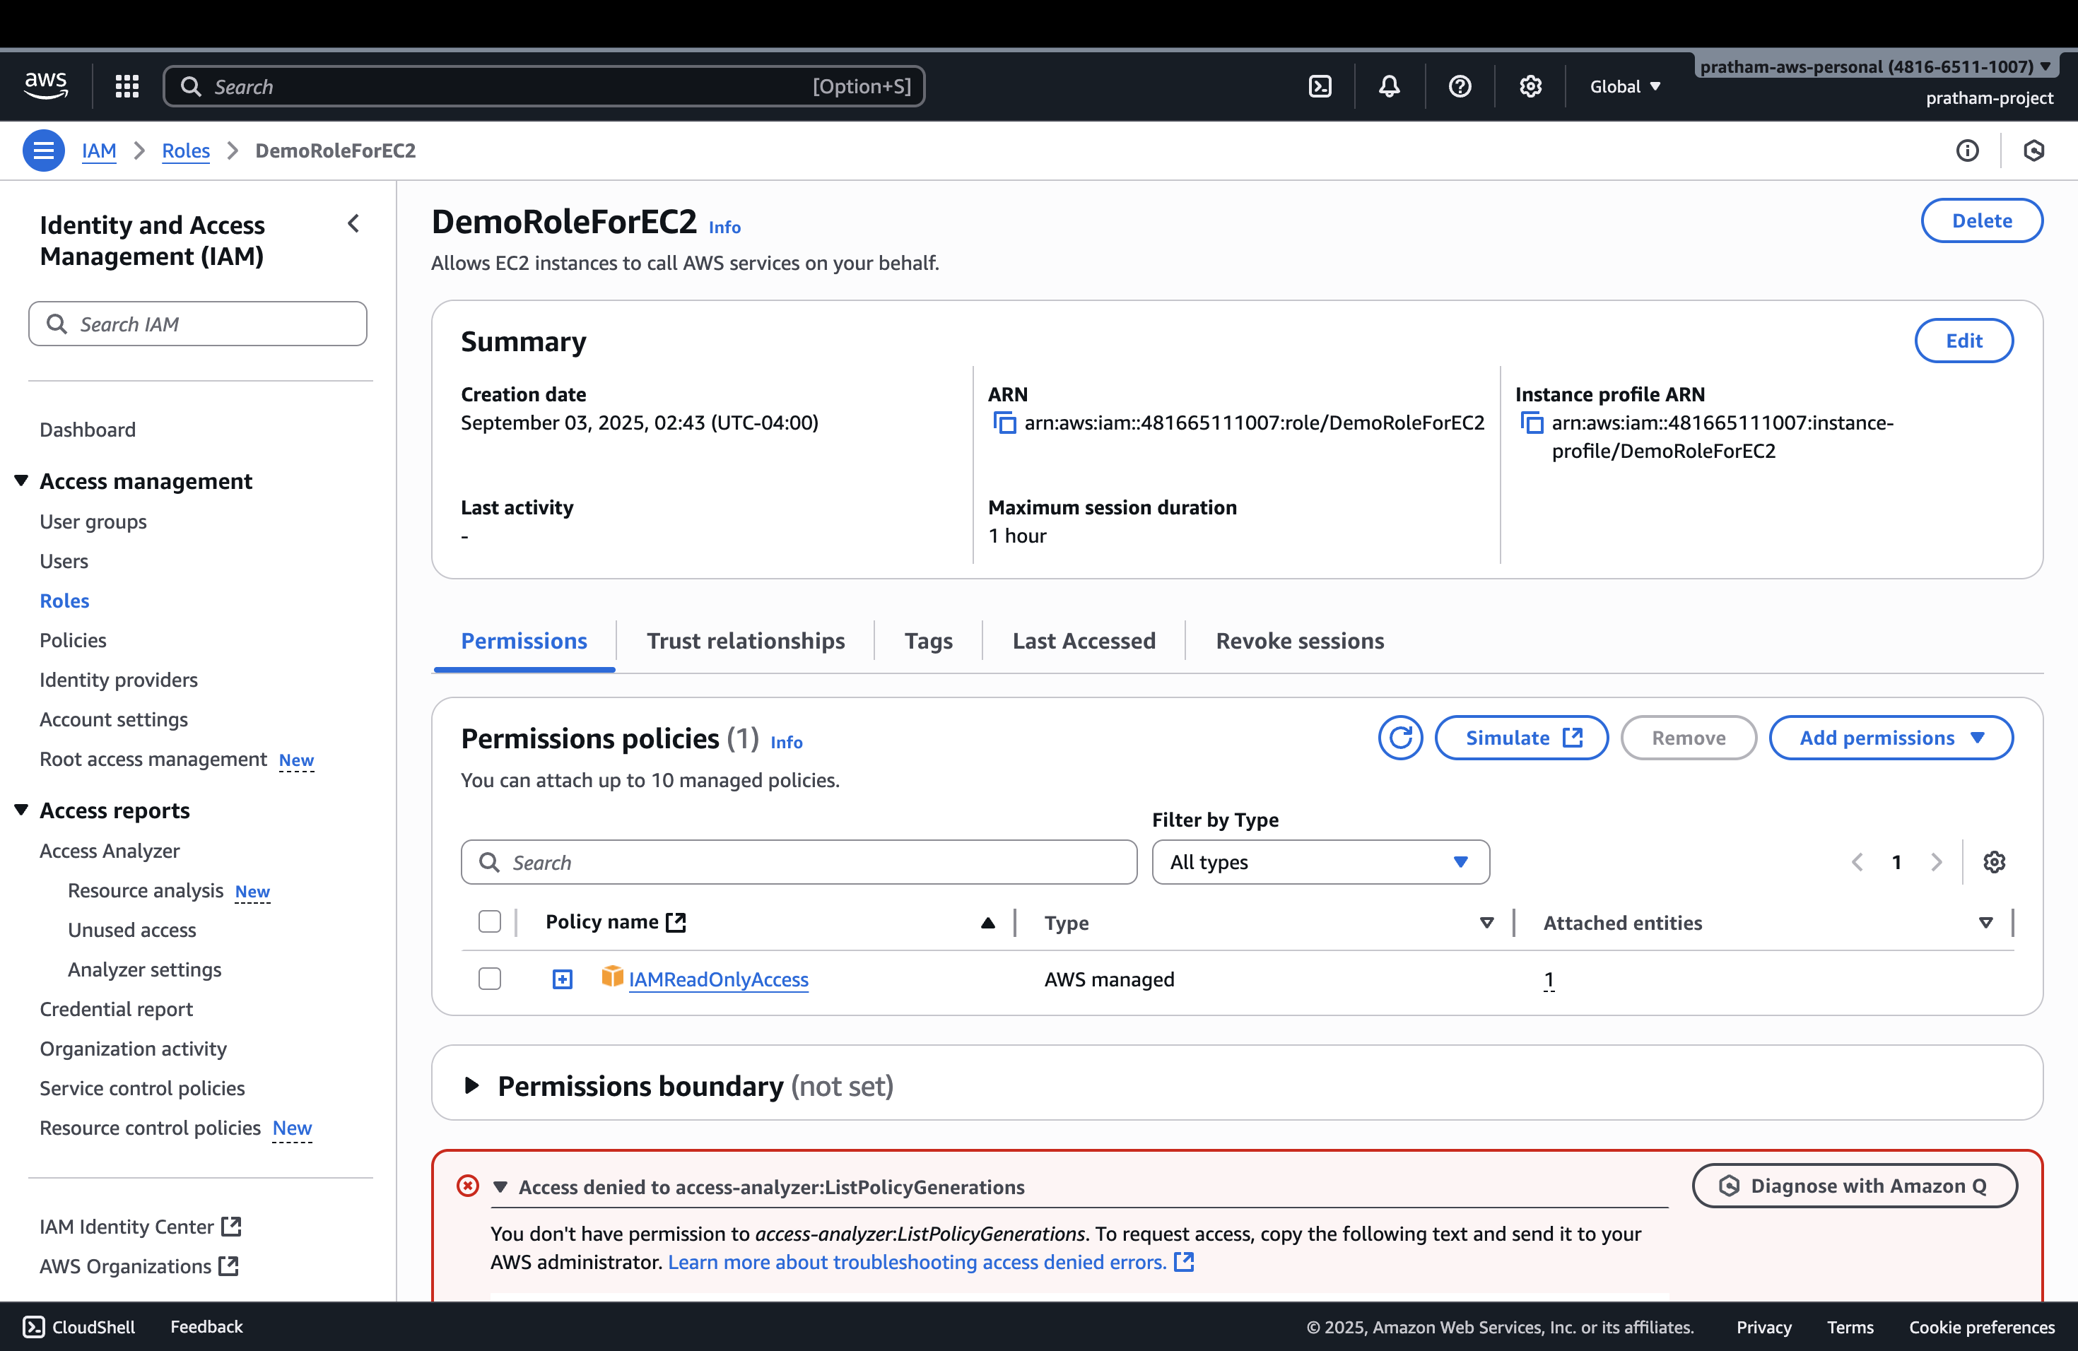2078x1351 pixels.
Task: Click the IAM breadcrumb link
Action: coord(99,150)
